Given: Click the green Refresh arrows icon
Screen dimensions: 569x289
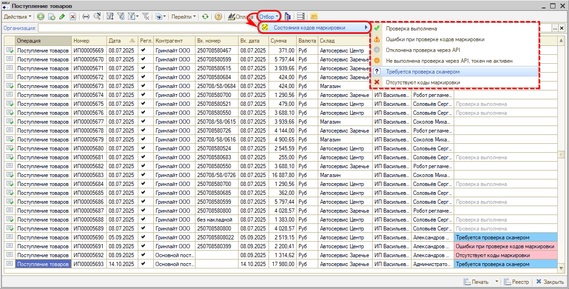Looking at the screenshot, I should pyautogui.click(x=205, y=17).
